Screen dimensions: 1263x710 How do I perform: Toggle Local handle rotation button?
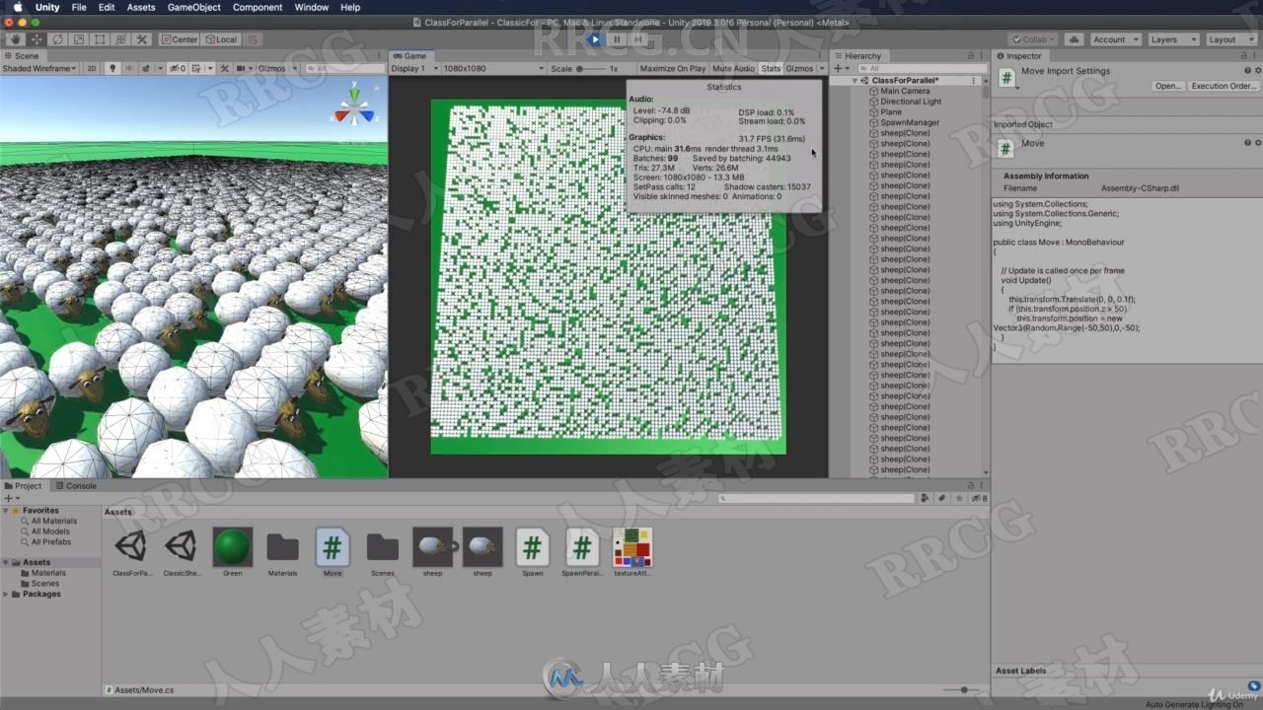[x=221, y=39]
